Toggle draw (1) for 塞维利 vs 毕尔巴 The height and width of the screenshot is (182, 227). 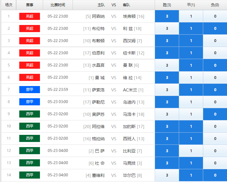click(x=191, y=175)
